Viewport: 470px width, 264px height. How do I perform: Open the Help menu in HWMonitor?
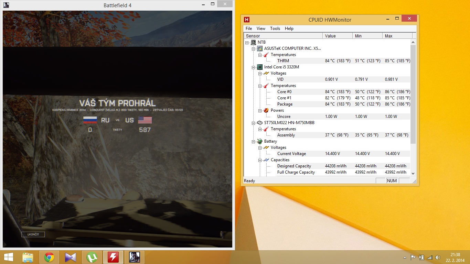pos(289,29)
